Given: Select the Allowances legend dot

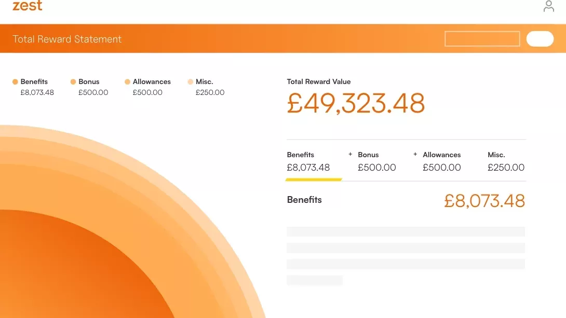Looking at the screenshot, I should [x=127, y=82].
